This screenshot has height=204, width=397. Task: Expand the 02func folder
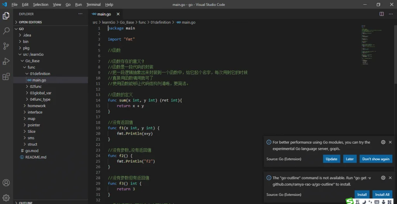(x=51, y=86)
